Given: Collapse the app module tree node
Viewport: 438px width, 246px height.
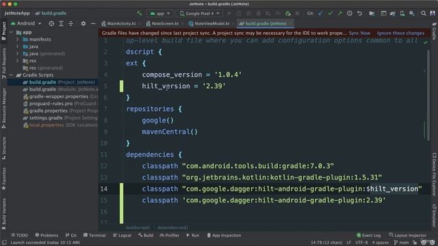Looking at the screenshot, I should pyautogui.click(x=12, y=32).
